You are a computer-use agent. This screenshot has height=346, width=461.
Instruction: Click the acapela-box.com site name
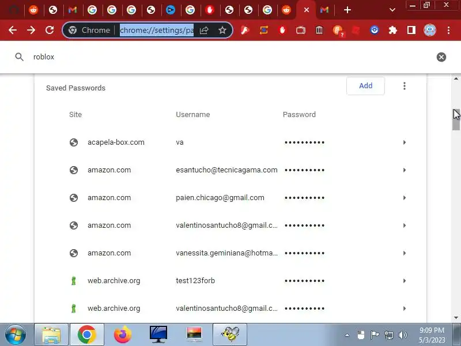point(116,142)
